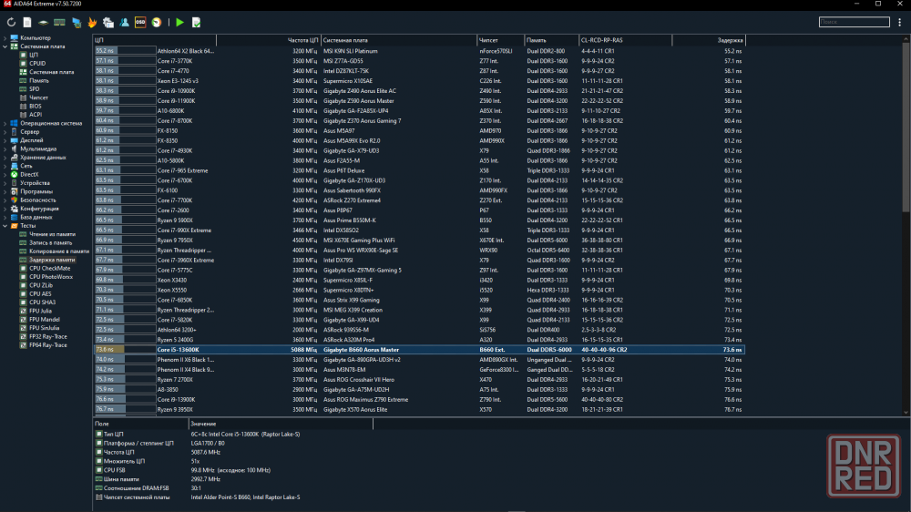The height and width of the screenshot is (512, 911).
Task: Select the SPD tree item
Action: point(35,89)
